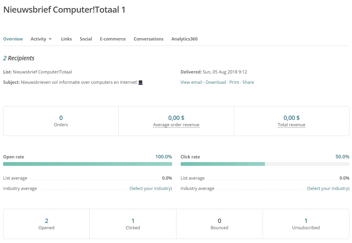The height and width of the screenshot is (243, 352).
Task: Select the Conversations tab
Action: click(x=149, y=39)
